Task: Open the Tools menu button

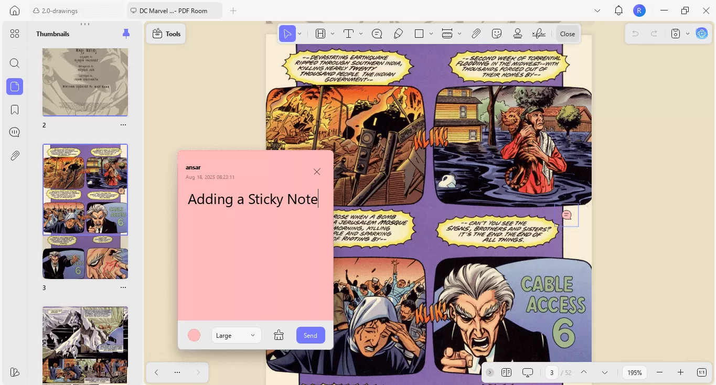Action: (x=166, y=34)
